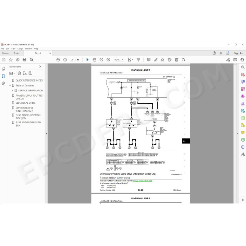Open the Comment tool in right pane

pyautogui.click(x=243, y=132)
